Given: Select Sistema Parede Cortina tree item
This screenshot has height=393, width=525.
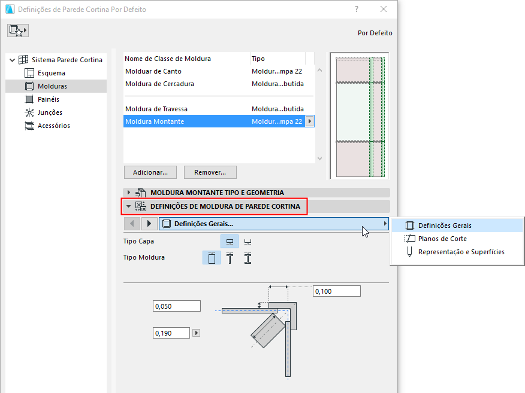Looking at the screenshot, I should click(67, 60).
